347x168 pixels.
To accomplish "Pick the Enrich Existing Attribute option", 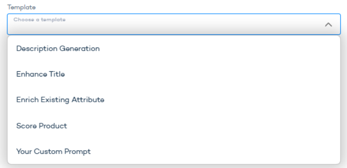I will (60, 100).
